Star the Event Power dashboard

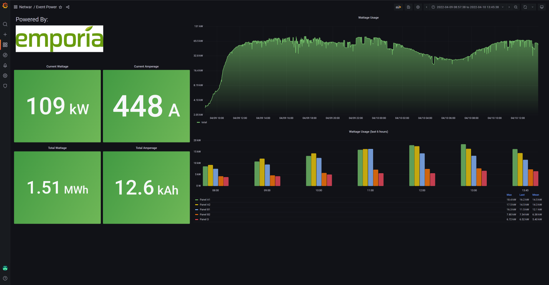[60, 7]
